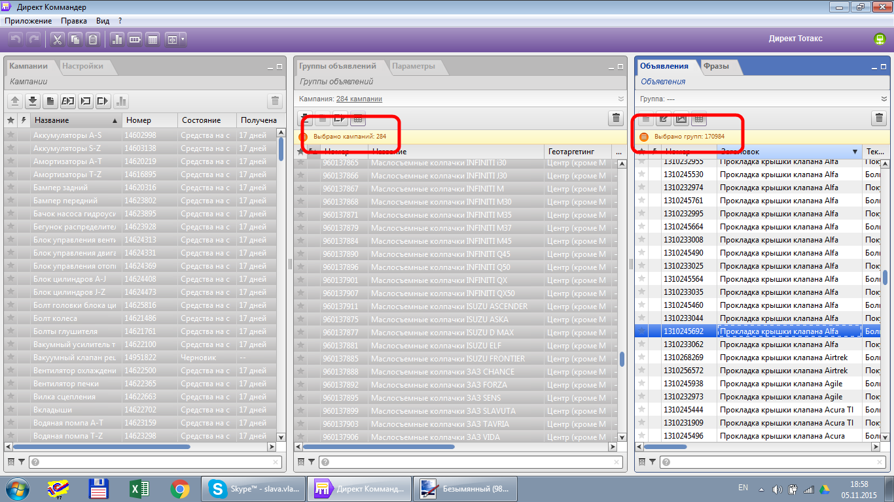
Task: Click the '284 кампании' link
Action: point(359,99)
